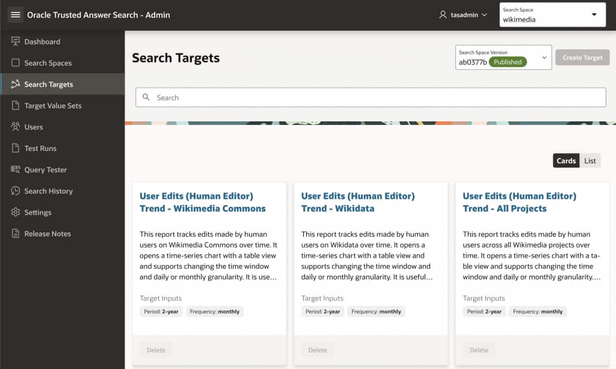This screenshot has width=616, height=369.
Task: Click the Query Tester icon
Action: pos(15,169)
